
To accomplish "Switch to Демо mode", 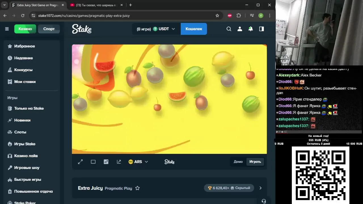I will pyautogui.click(x=238, y=162).
